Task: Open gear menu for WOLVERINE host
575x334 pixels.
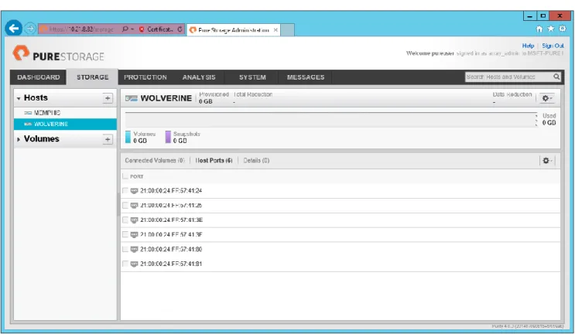Action: click(x=547, y=98)
